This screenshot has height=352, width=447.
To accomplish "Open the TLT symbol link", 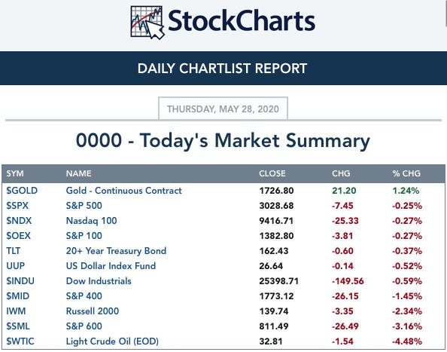I will [13, 251].
